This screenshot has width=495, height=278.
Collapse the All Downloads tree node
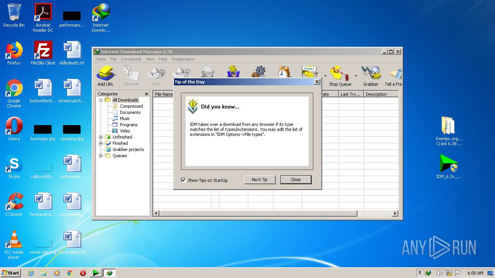(x=101, y=100)
